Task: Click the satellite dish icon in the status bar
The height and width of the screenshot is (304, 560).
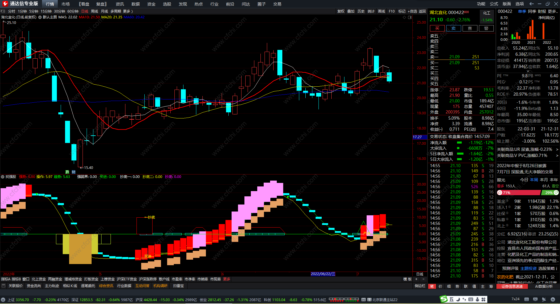Action: 544,299
